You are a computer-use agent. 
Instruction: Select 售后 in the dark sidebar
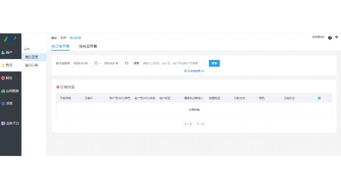tap(11, 65)
